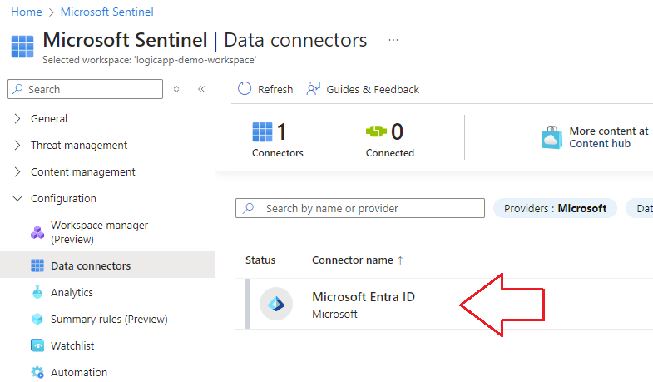653x382 pixels.
Task: Click the Microsoft Sentinel logo icon
Action: 22,46
